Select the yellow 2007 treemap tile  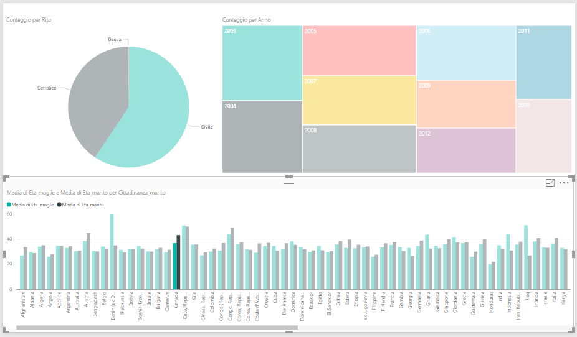point(359,101)
